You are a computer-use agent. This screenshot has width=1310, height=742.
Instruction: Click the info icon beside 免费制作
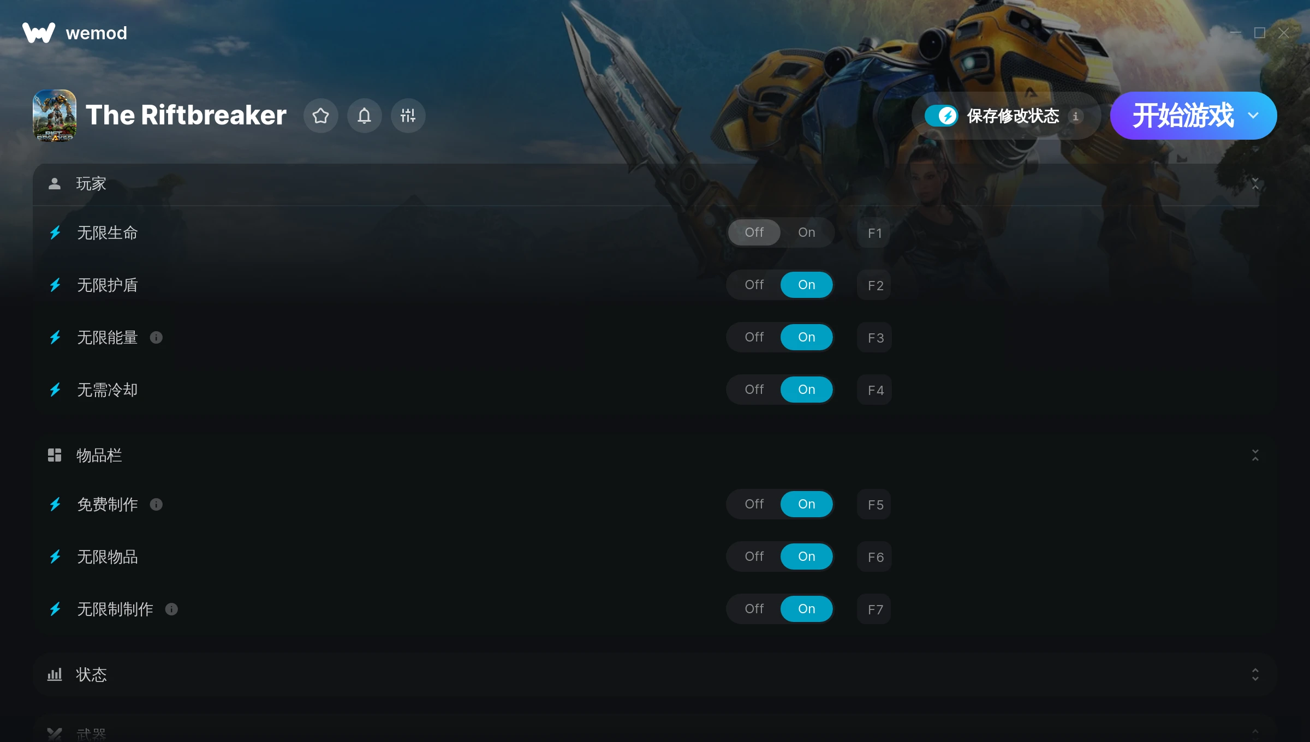pyautogui.click(x=156, y=505)
